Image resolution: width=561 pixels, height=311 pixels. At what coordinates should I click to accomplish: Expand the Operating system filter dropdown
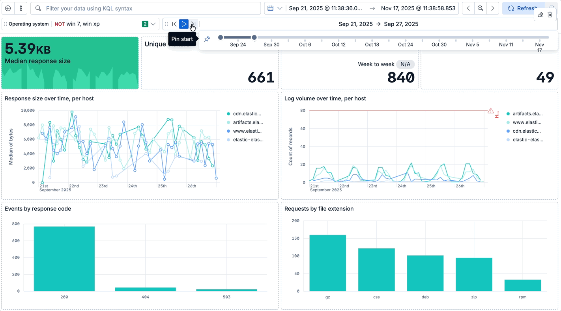click(153, 24)
